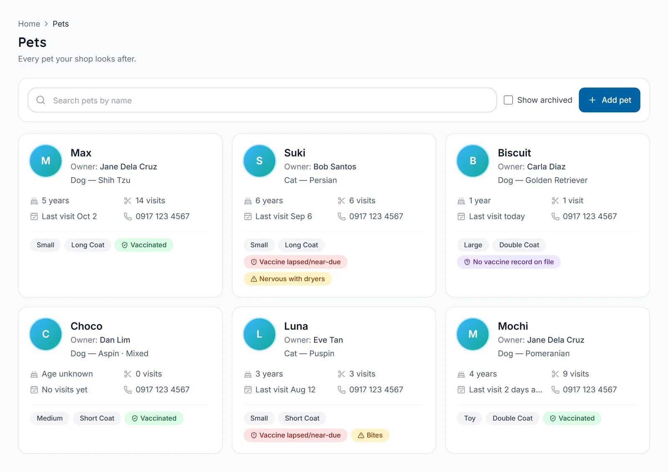Click owner name Dan Lim

point(115,340)
